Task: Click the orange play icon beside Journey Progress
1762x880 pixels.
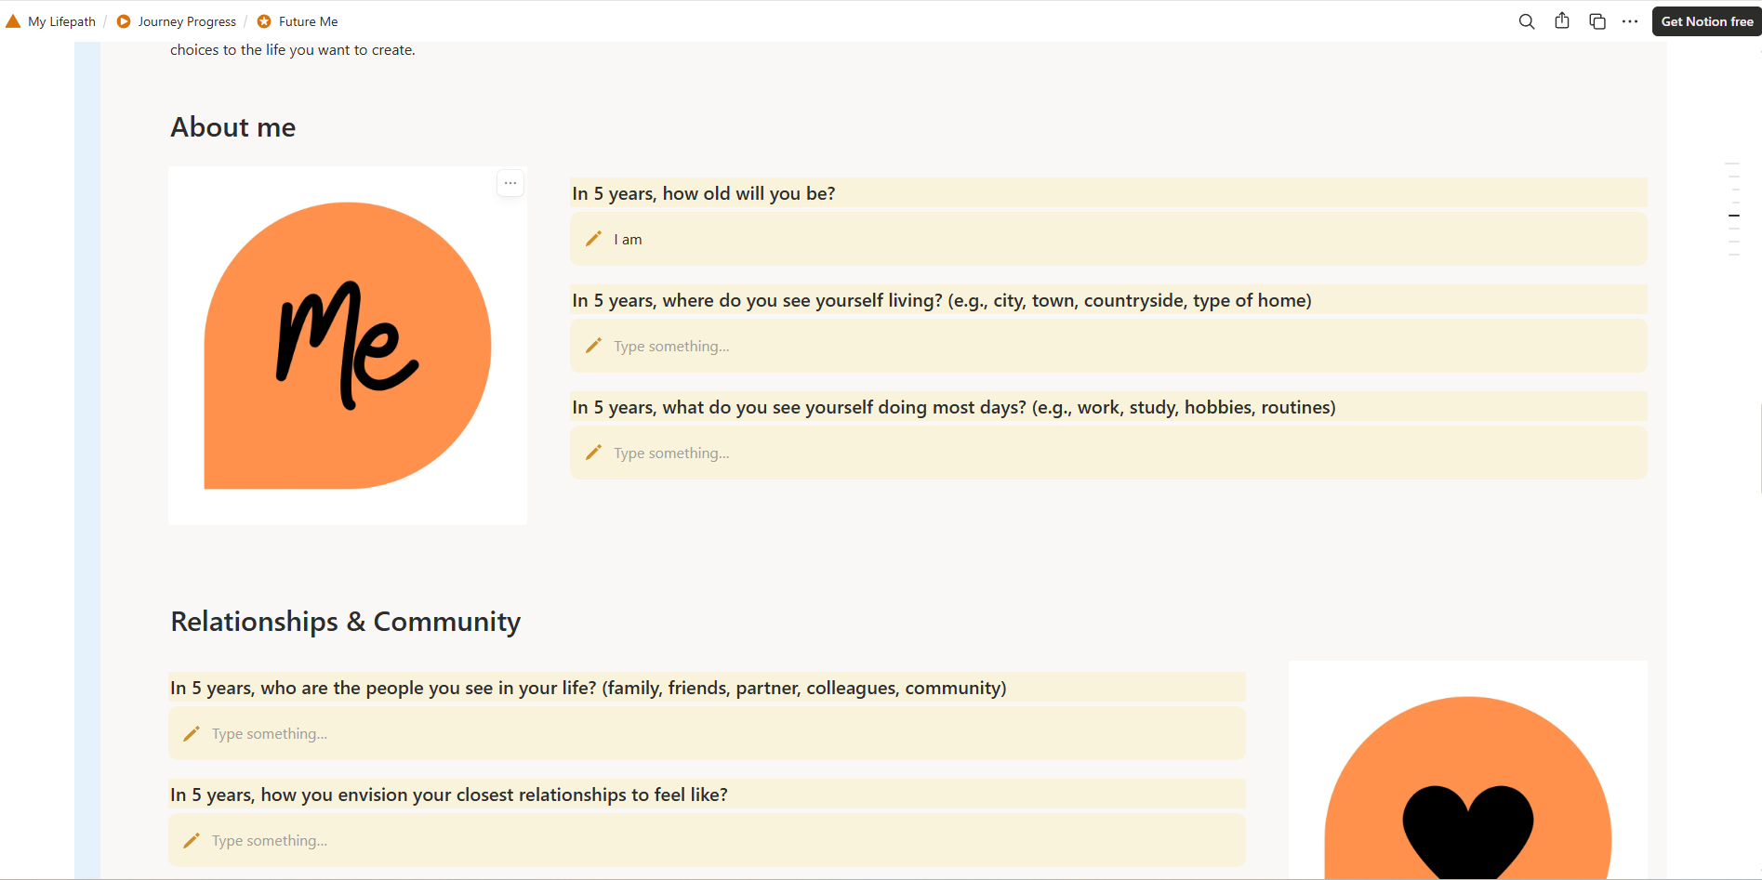Action: click(x=124, y=21)
